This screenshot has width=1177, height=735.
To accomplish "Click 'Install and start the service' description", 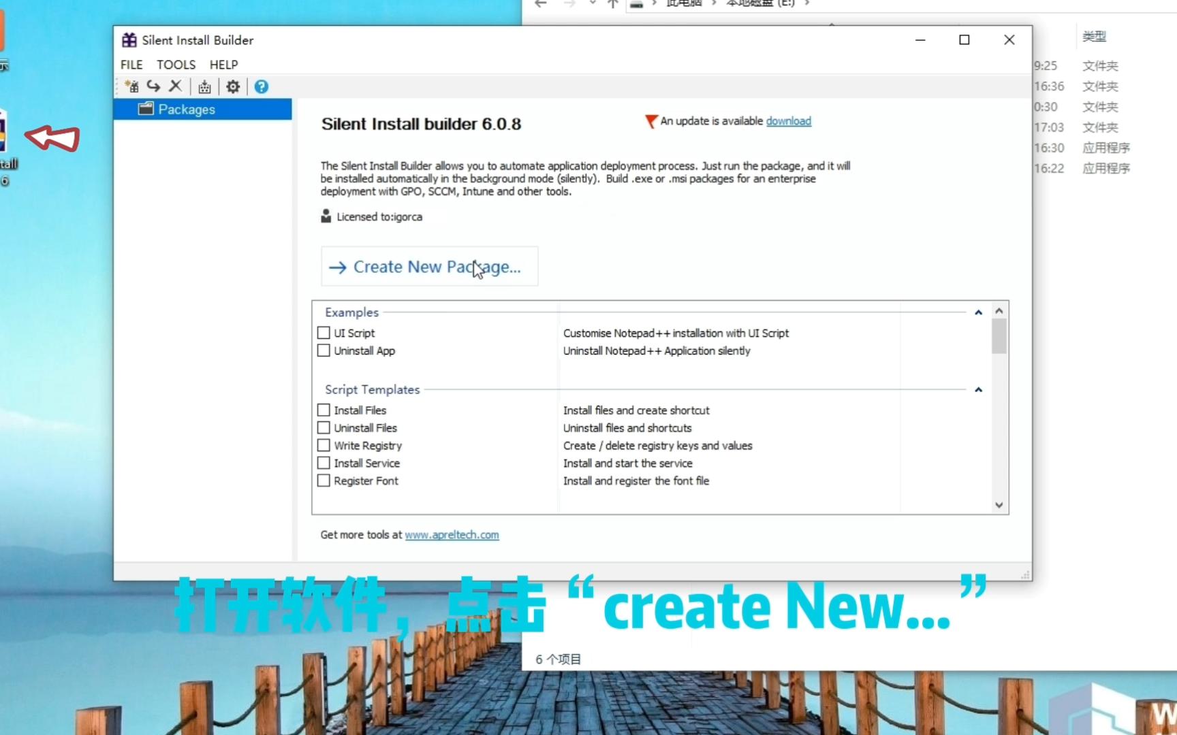I will [x=628, y=463].
